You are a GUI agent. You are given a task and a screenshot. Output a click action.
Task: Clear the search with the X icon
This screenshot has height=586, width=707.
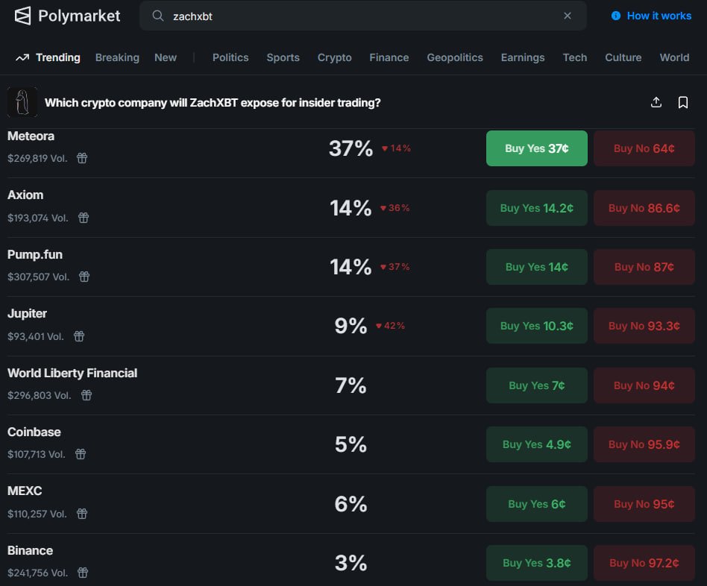(568, 16)
